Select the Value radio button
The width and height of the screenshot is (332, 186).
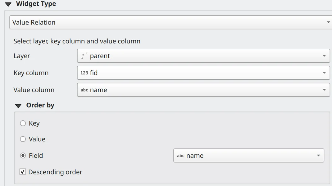[23, 139]
